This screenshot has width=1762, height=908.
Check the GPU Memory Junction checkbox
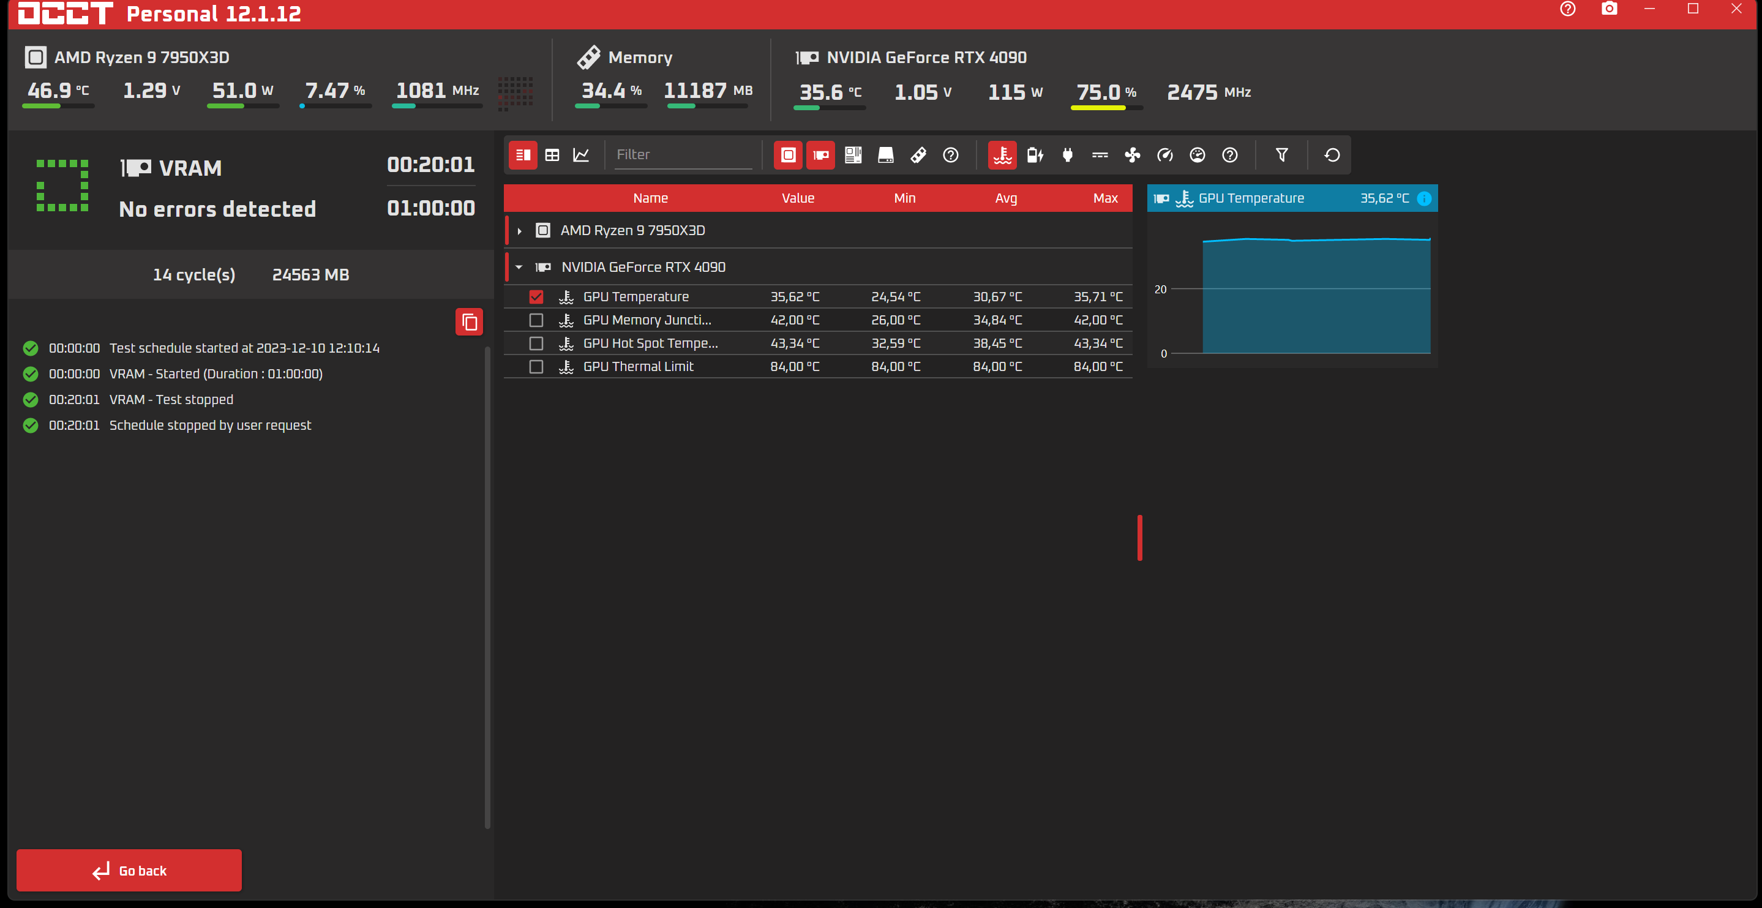[536, 320]
